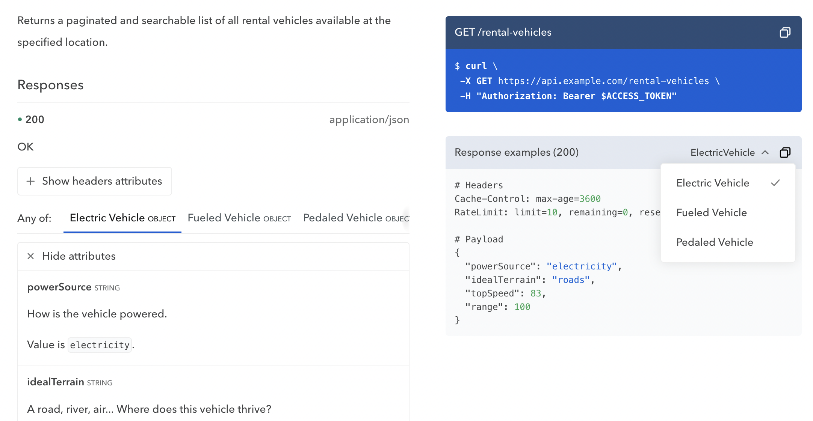Select the electricity value chip under powerSource
Image resolution: width=813 pixels, height=421 pixels.
(x=99, y=344)
